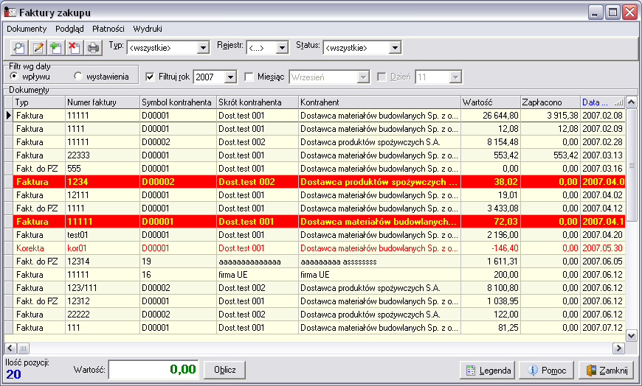
Task: Sort by Numer faktury column header
Action: point(103,102)
